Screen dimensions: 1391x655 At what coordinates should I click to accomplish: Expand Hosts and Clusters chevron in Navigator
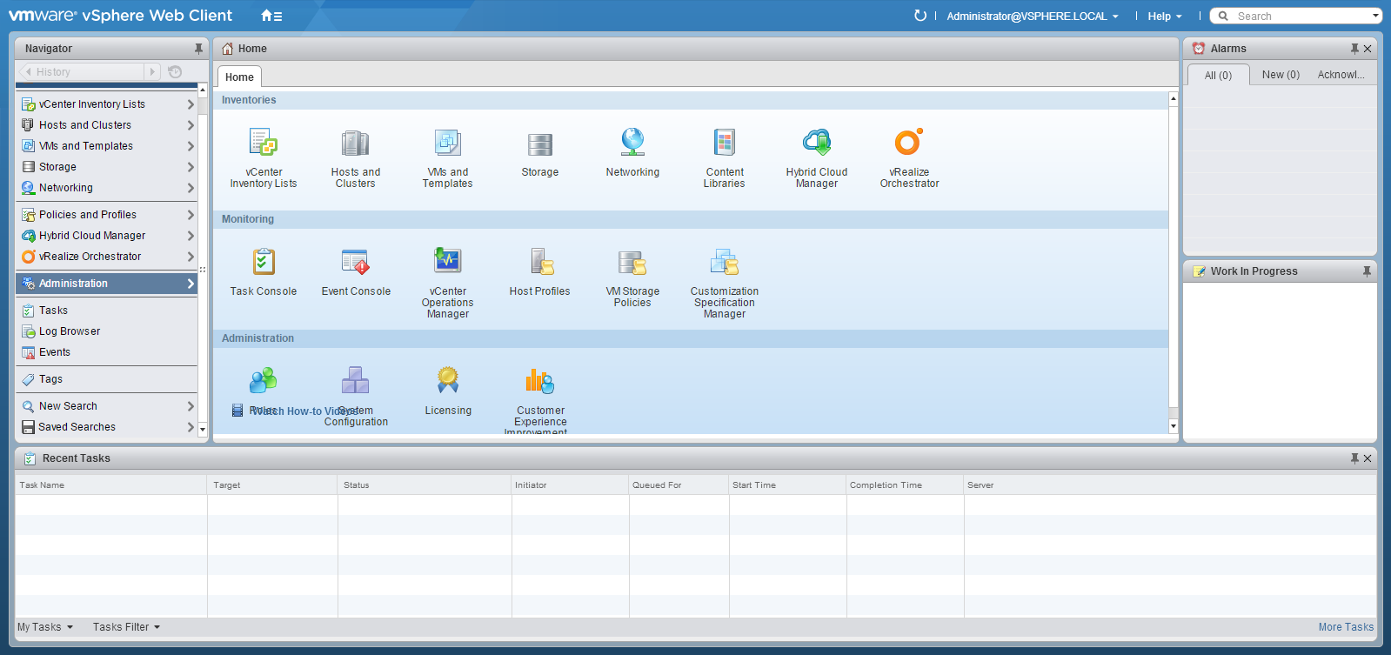[191, 125]
